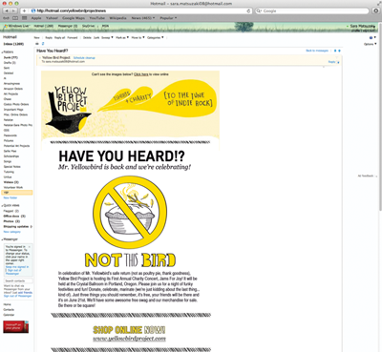Screen dimensions: 382x352
Task: Open the Popular bookmarks dropdown
Action: 168,18
